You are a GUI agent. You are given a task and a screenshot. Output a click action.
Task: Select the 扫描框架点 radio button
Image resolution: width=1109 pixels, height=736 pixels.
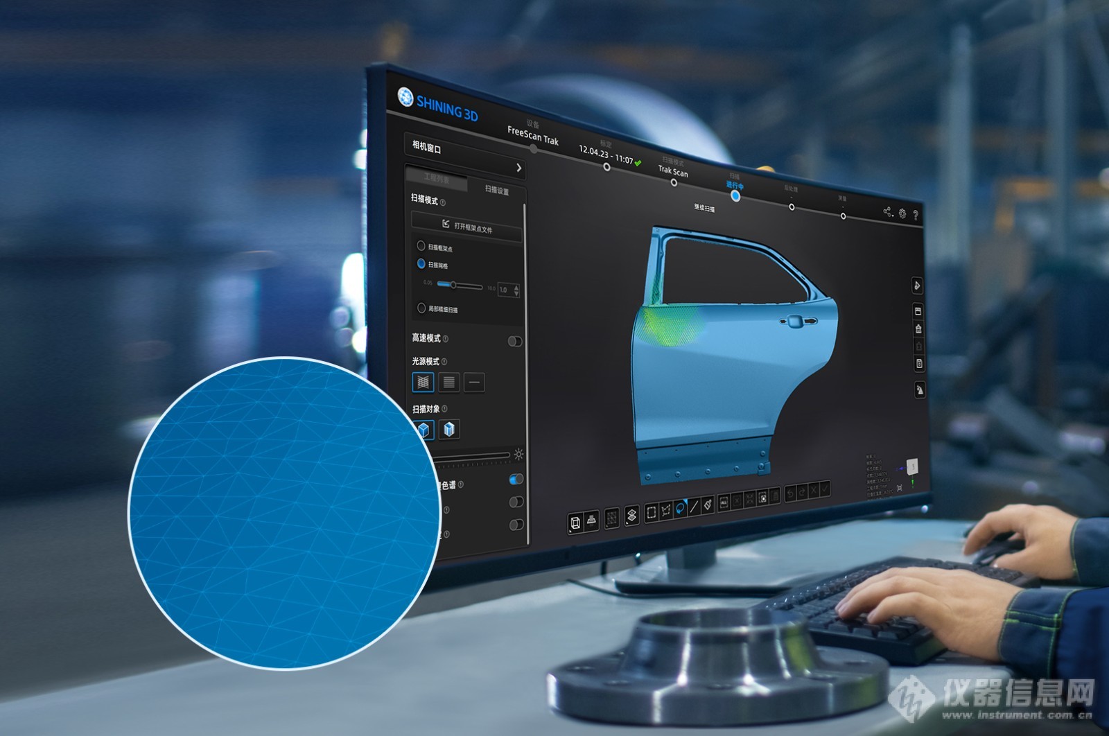point(421,245)
